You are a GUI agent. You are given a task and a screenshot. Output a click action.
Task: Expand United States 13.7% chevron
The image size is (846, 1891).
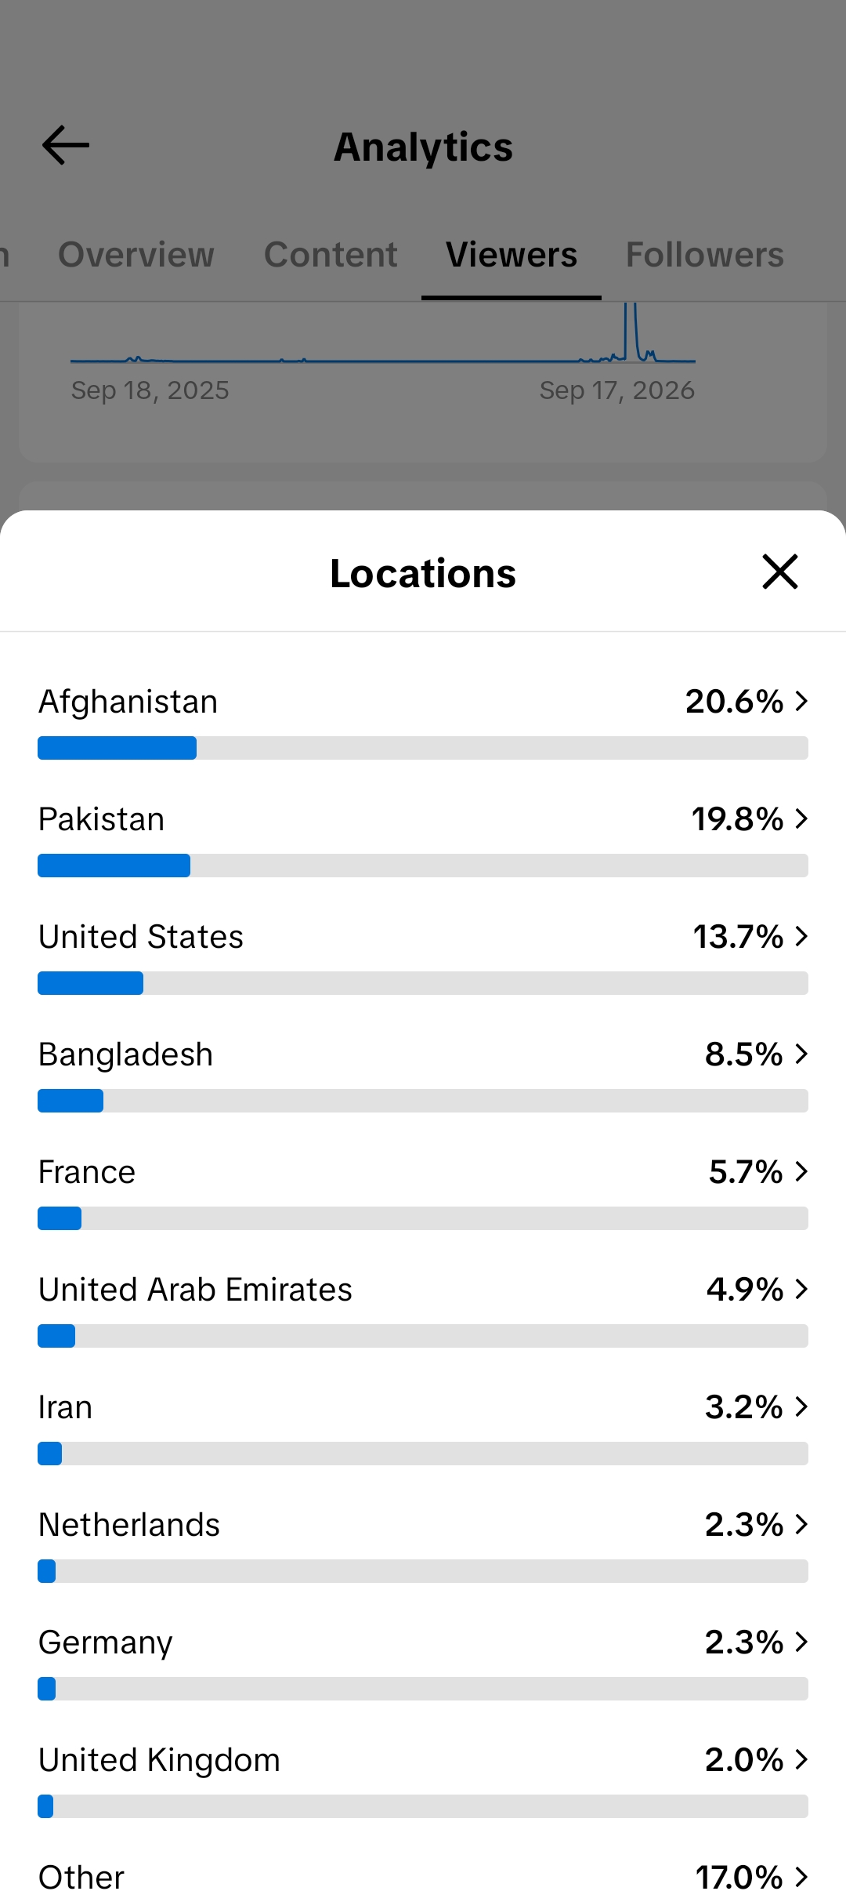pyautogui.click(x=801, y=936)
